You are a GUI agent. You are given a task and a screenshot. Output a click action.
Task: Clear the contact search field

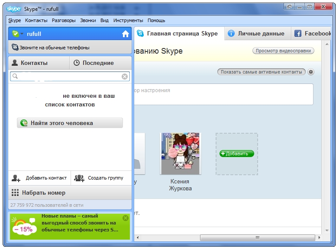pos(125,77)
